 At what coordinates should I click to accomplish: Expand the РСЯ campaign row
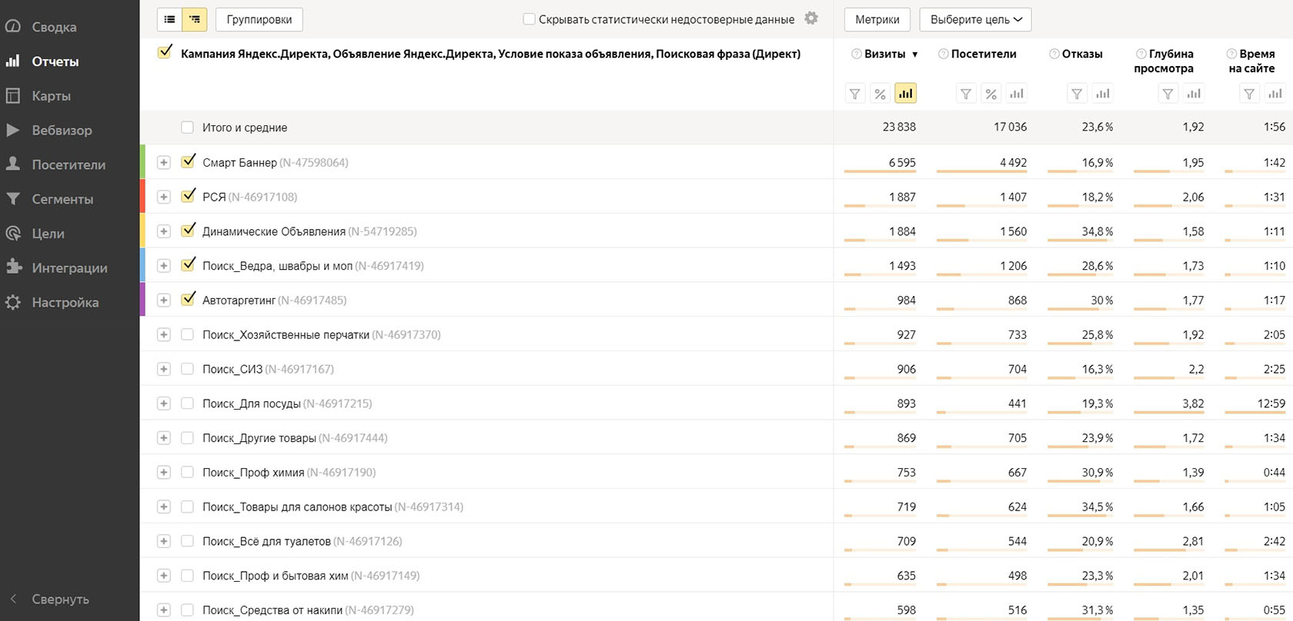point(163,197)
